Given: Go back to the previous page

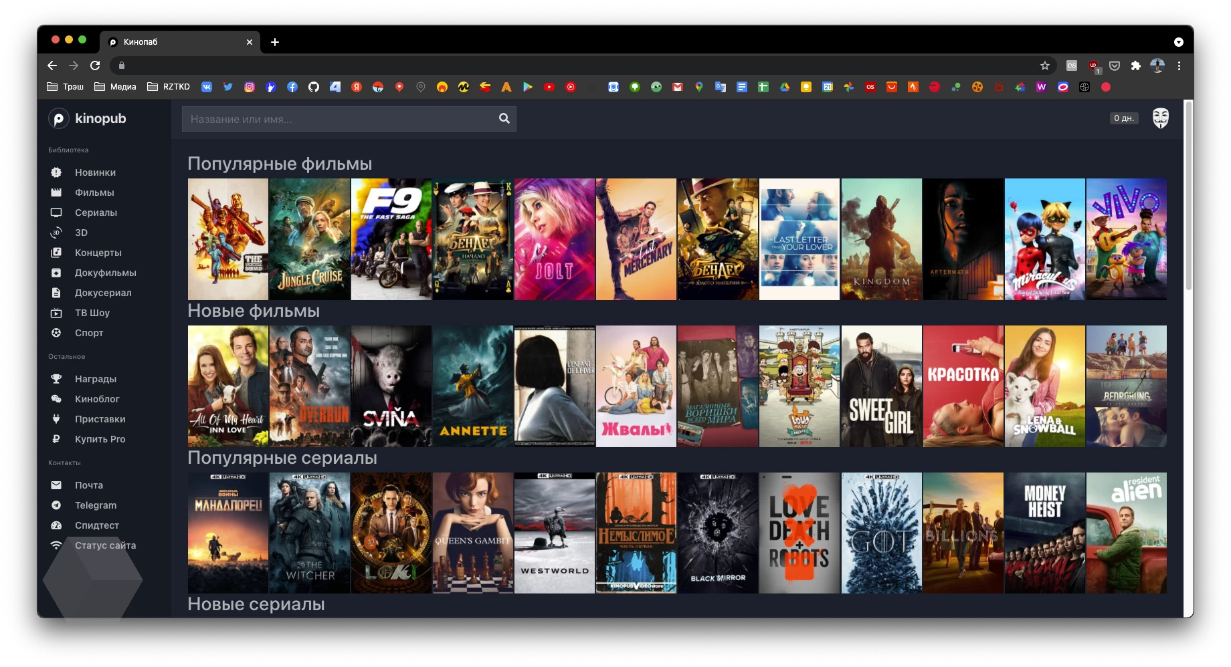Looking at the screenshot, I should click(x=52, y=65).
